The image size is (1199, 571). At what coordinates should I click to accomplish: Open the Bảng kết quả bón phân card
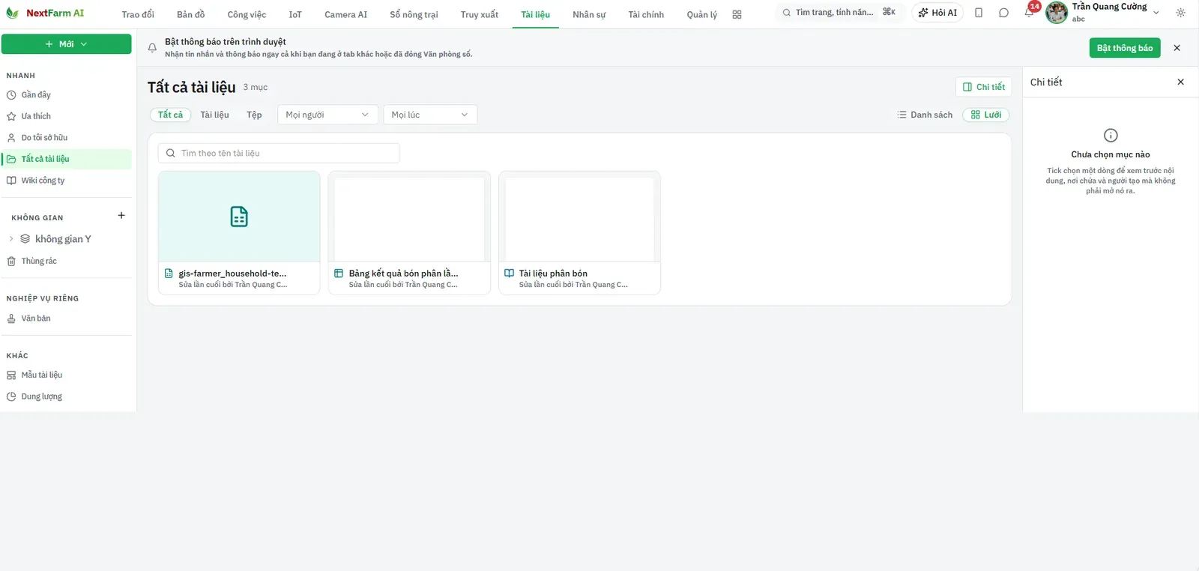pyautogui.click(x=409, y=233)
